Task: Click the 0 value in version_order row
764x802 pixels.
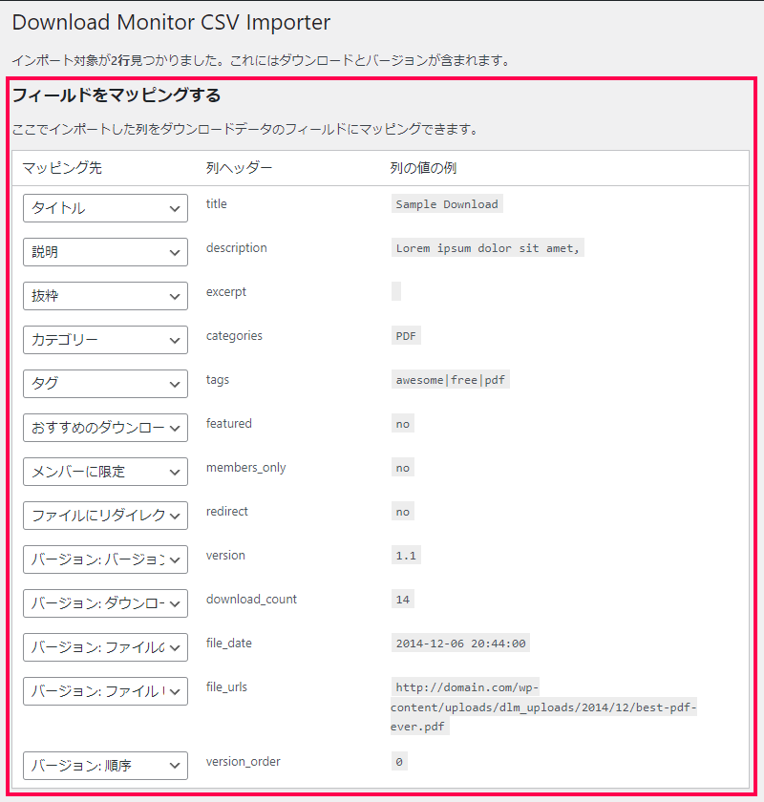Action: pos(399,762)
